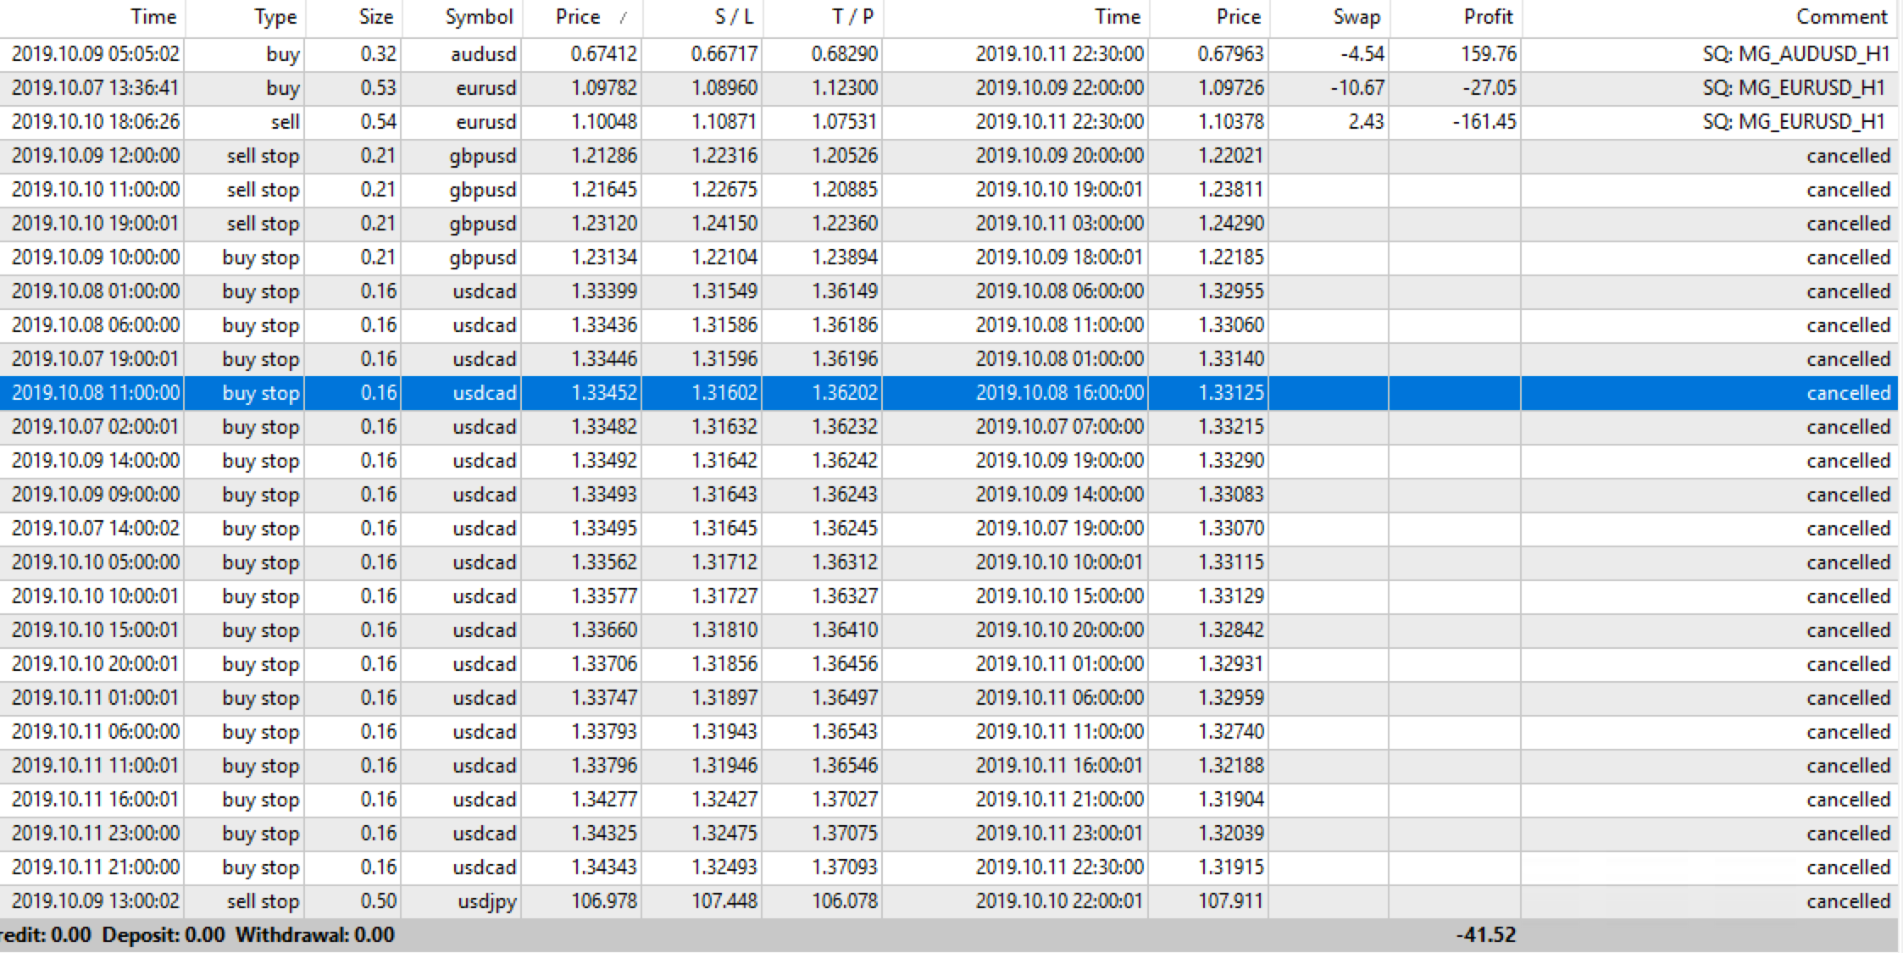Click the highlighted usdcad row at 1.33452
The height and width of the screenshot is (953, 1903).
[603, 393]
